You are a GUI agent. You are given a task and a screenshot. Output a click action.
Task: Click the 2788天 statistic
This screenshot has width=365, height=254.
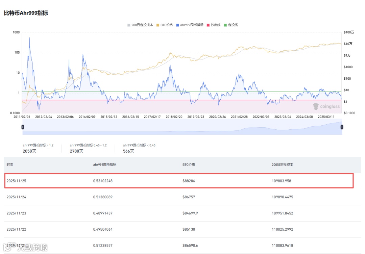[77, 151]
